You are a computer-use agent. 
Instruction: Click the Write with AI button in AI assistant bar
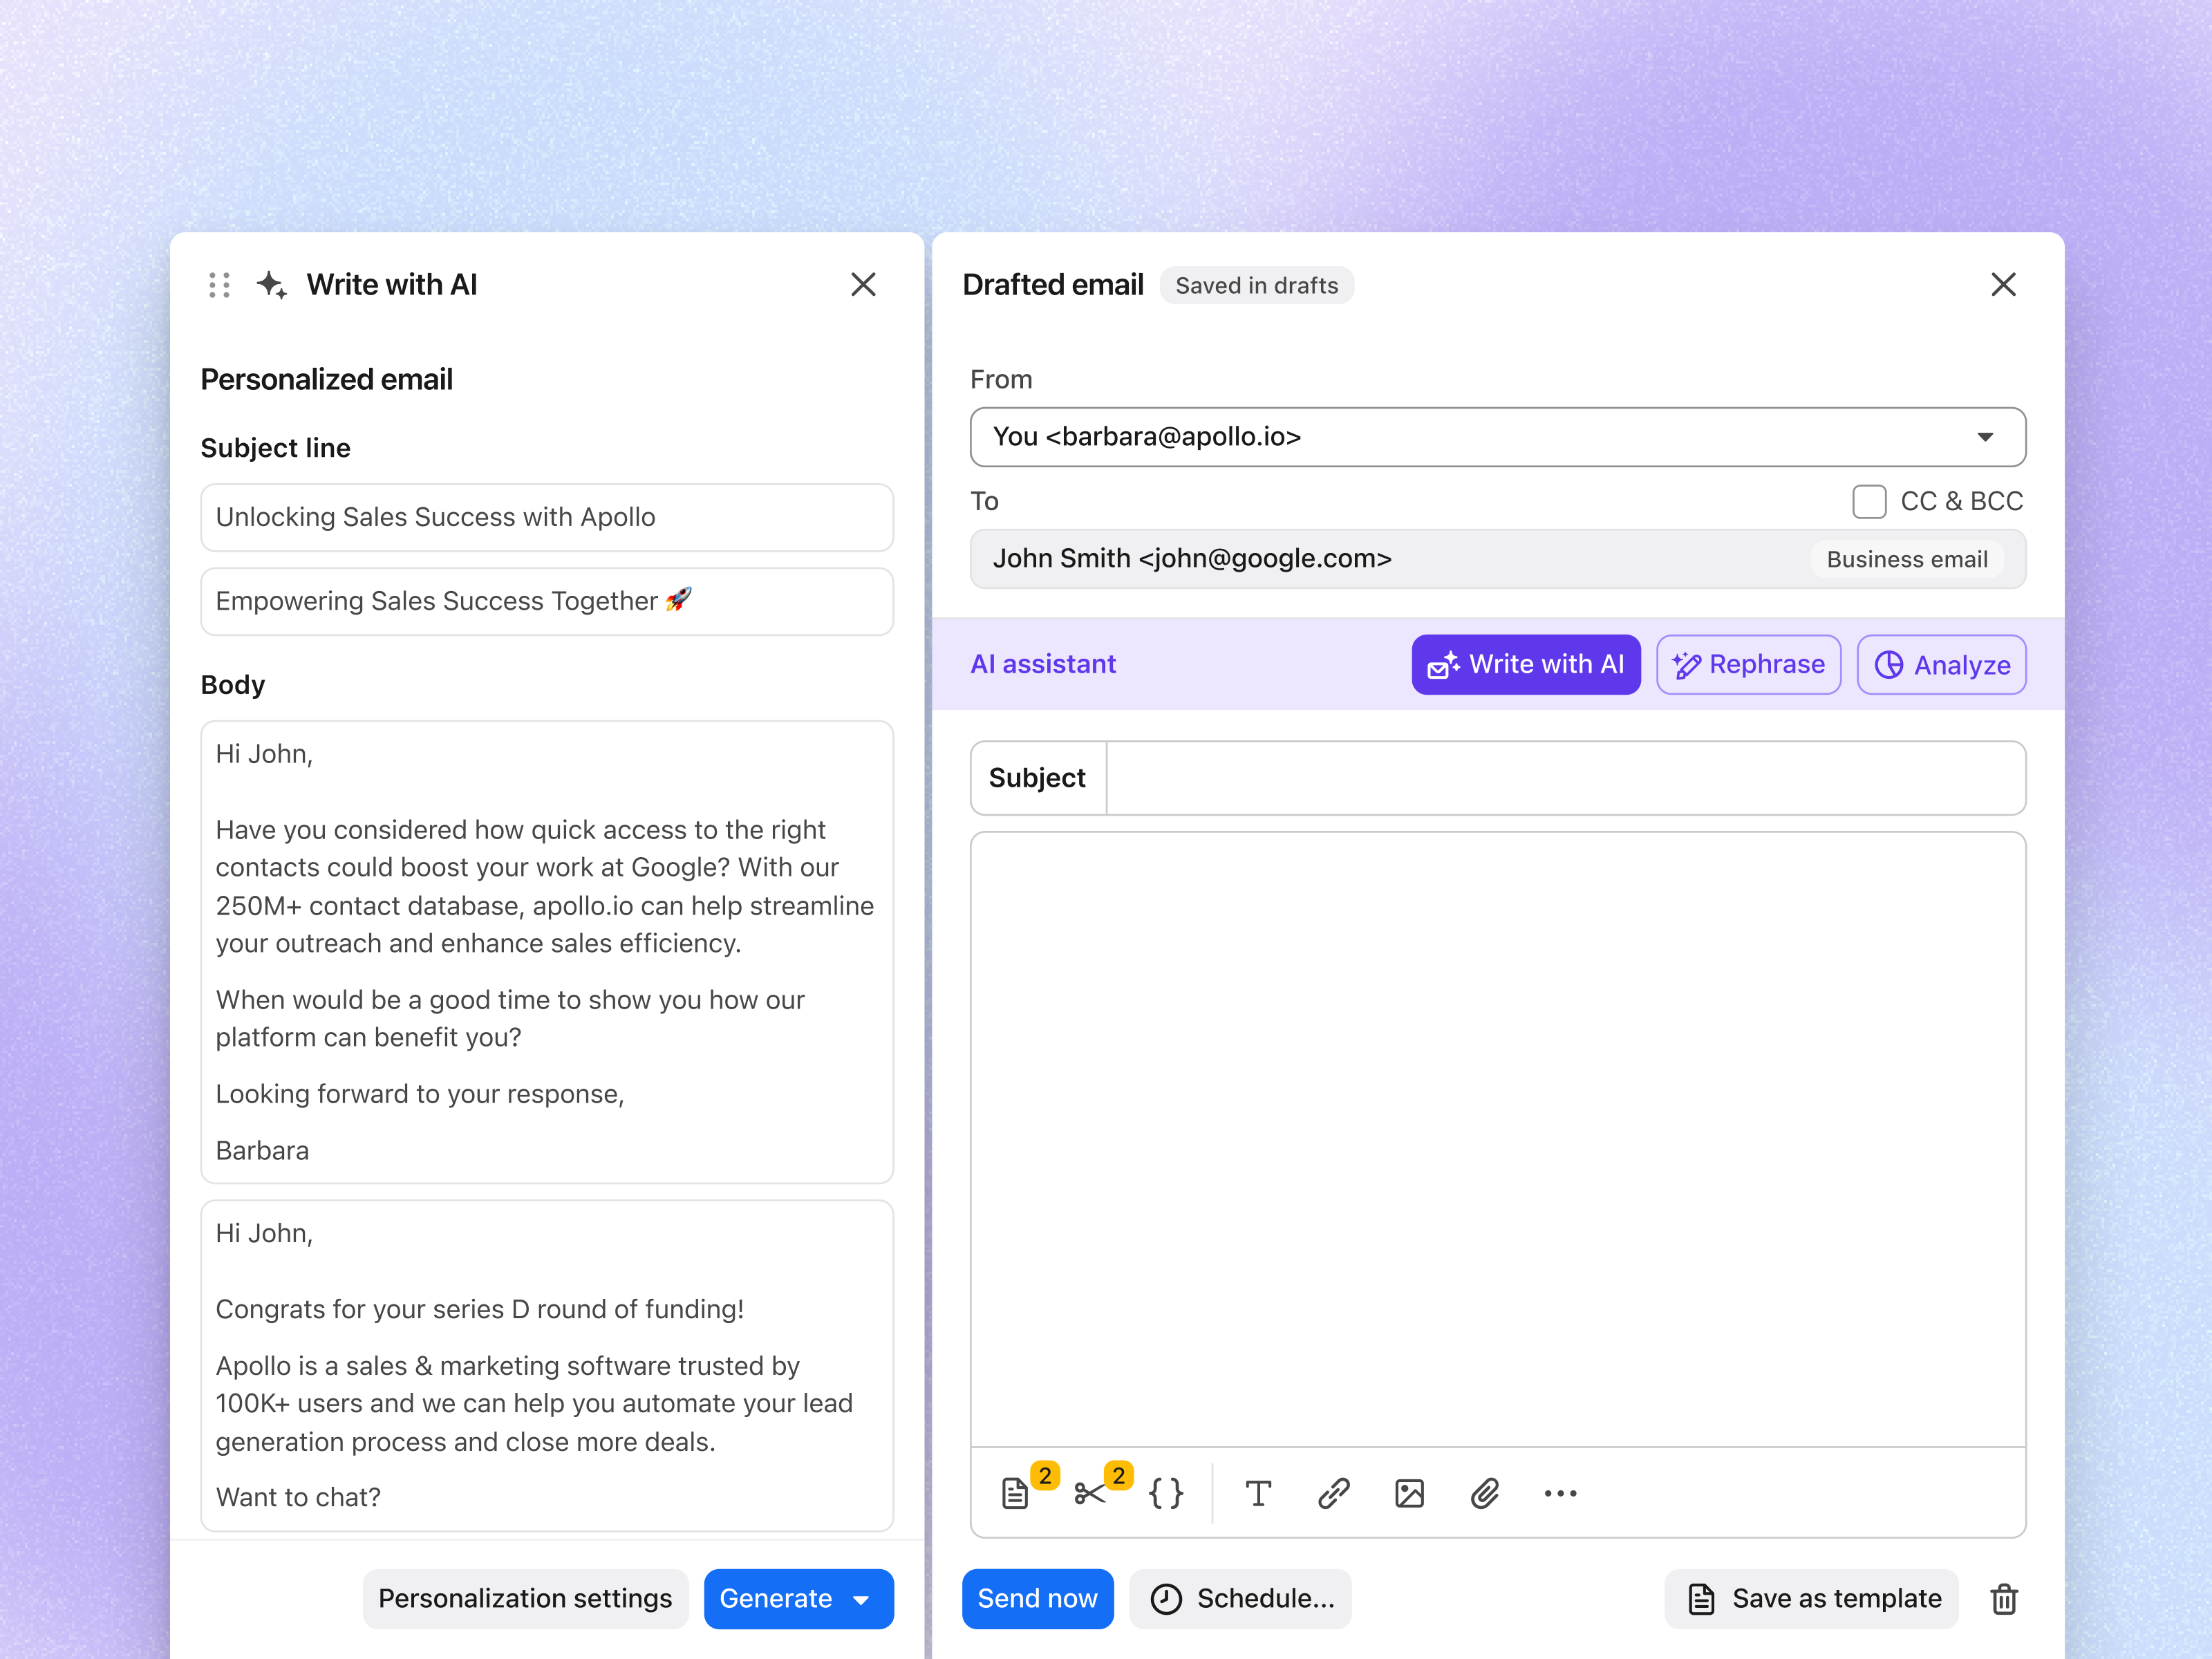coord(1526,665)
